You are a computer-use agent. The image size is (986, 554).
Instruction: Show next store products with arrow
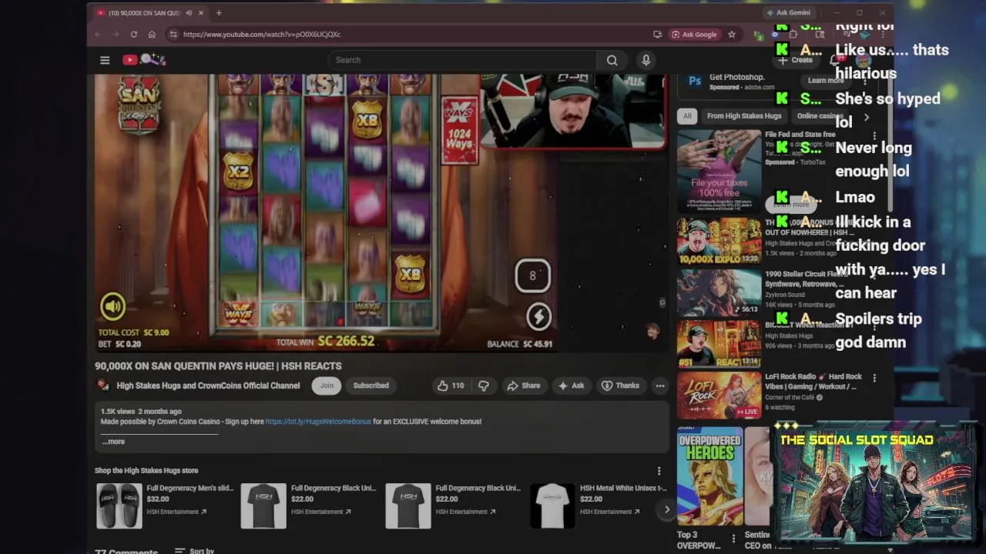(667, 509)
